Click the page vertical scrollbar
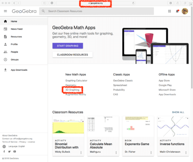Viewport: 193px width, 162px height. (192, 48)
